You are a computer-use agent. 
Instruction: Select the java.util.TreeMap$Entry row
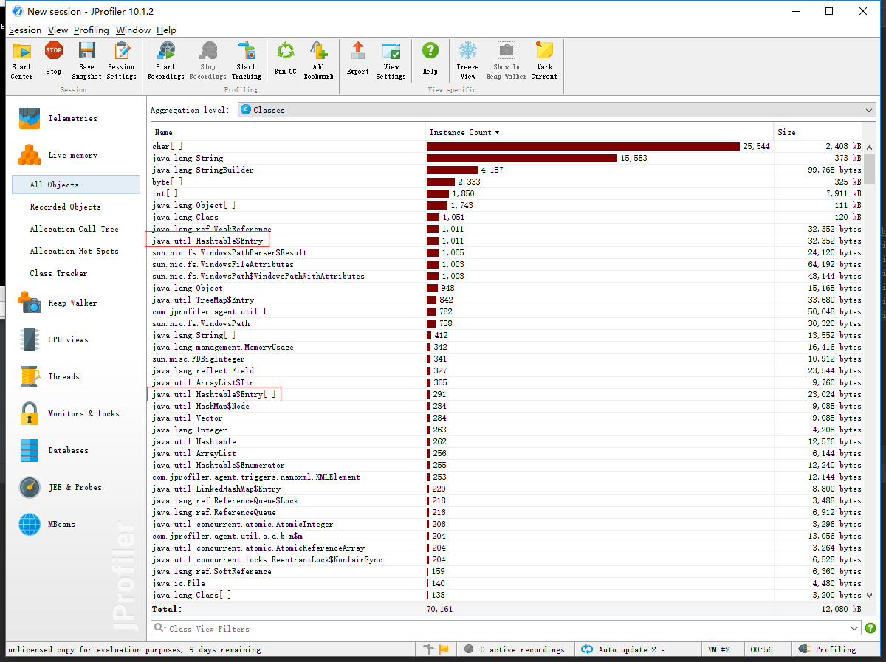tap(507, 300)
